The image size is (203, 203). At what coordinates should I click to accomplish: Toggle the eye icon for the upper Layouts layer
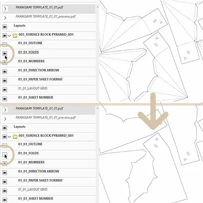coord(4,27)
